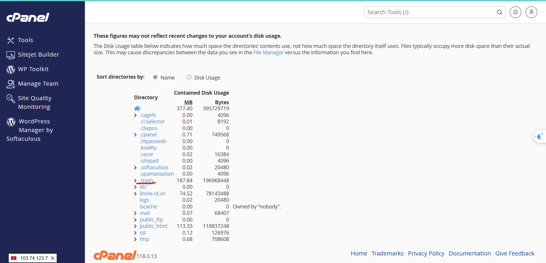
Task: Open the public_html directory link
Action: [153, 226]
